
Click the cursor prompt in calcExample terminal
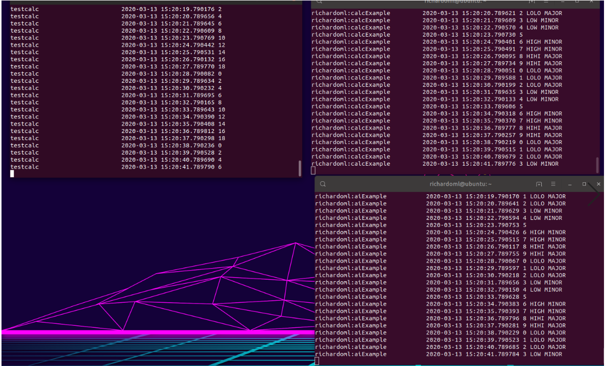pos(313,171)
